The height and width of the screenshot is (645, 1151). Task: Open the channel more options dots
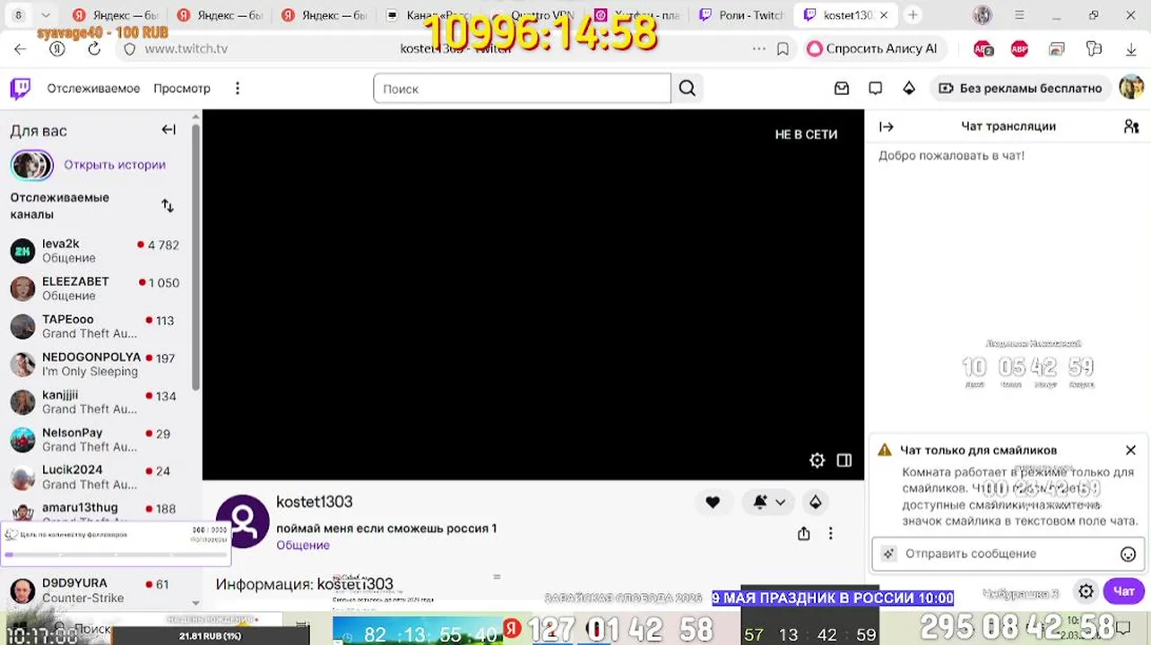[830, 533]
